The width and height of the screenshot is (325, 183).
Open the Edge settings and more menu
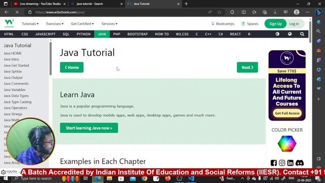coord(308,12)
